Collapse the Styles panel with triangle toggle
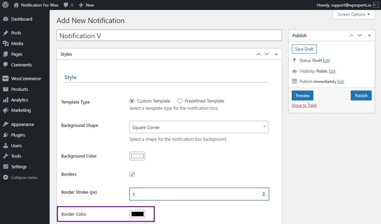The image size is (381, 224). (276, 54)
